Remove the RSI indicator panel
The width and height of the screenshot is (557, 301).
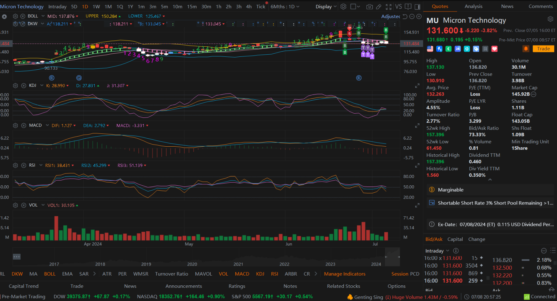(24, 165)
